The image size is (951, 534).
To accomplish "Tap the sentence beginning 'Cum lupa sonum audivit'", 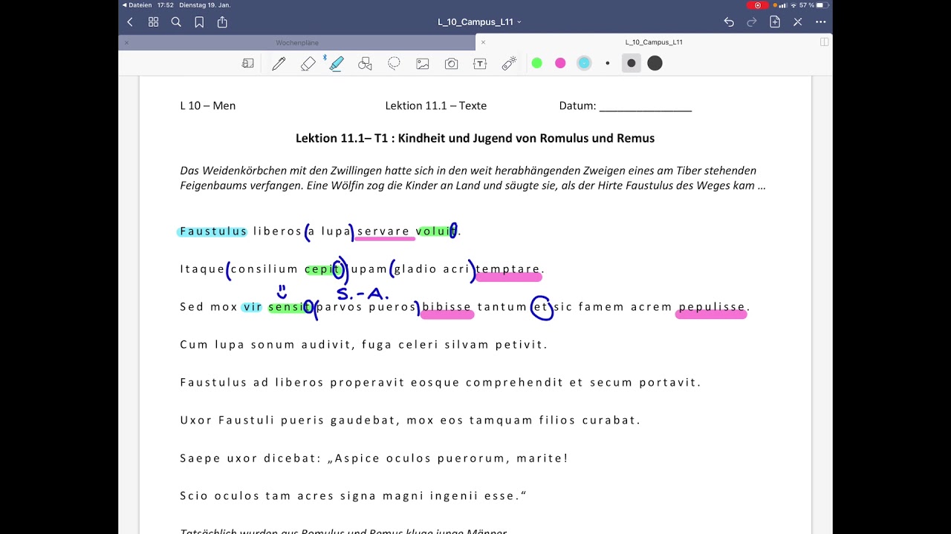I will tap(364, 345).
